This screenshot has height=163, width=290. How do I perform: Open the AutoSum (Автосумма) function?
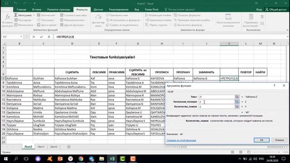coord(24,15)
